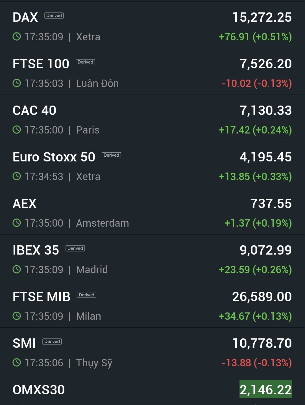The image size is (305, 405).
Task: Open the AEX index details
Action: (25, 203)
